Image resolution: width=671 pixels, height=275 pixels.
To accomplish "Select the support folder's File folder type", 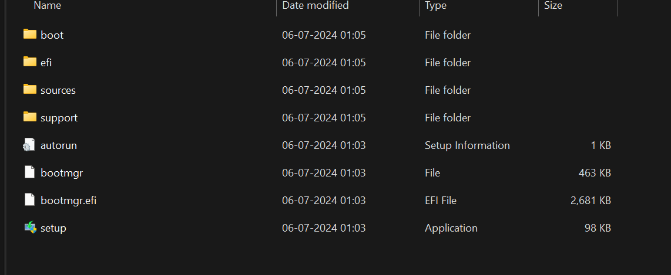I will pyautogui.click(x=448, y=118).
